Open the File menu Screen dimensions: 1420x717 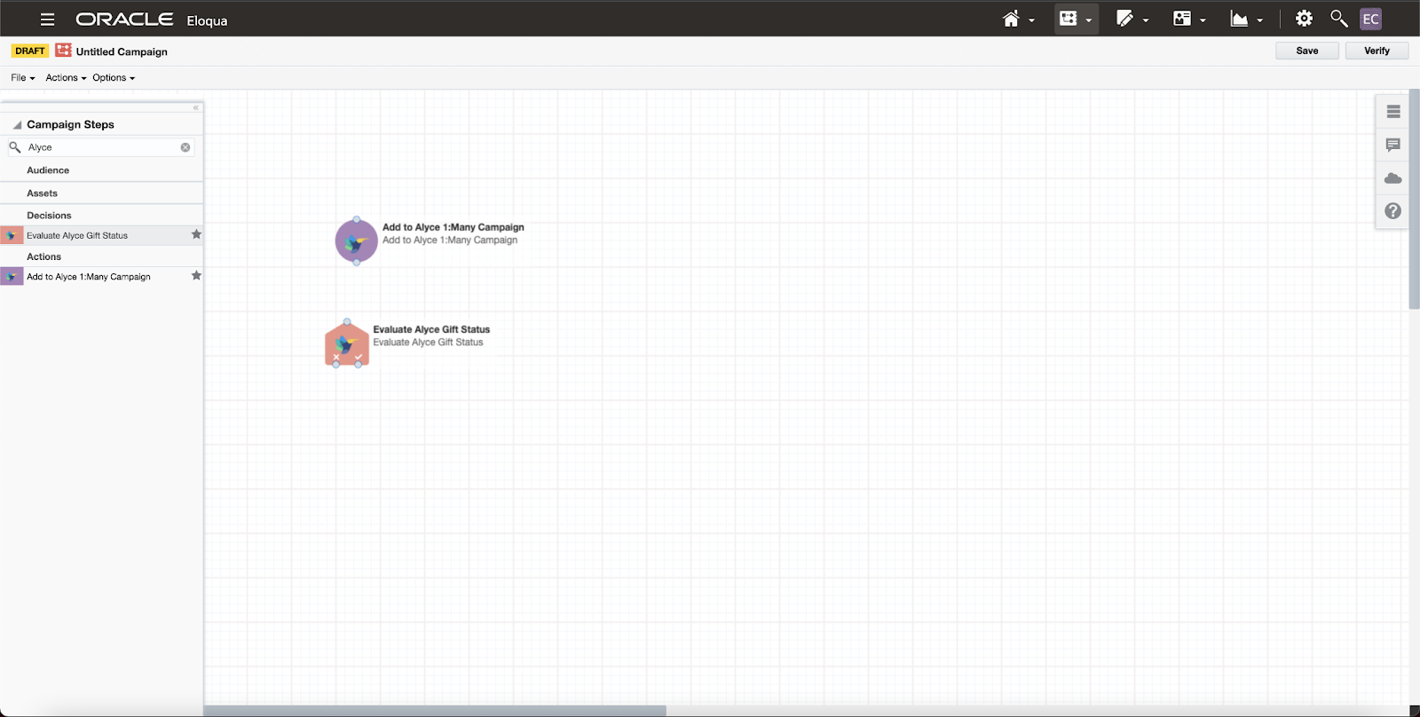click(x=23, y=78)
